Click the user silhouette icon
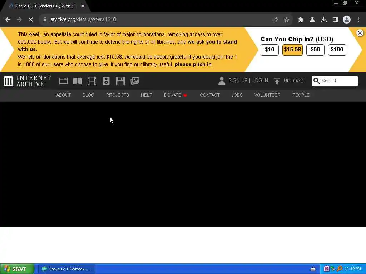 pyautogui.click(x=222, y=81)
